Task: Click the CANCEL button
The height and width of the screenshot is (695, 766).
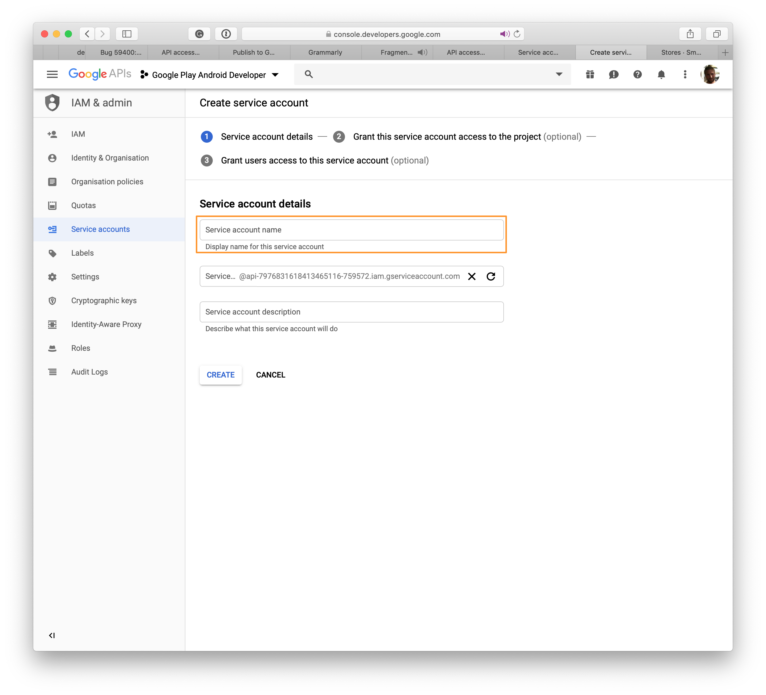Action: point(270,375)
